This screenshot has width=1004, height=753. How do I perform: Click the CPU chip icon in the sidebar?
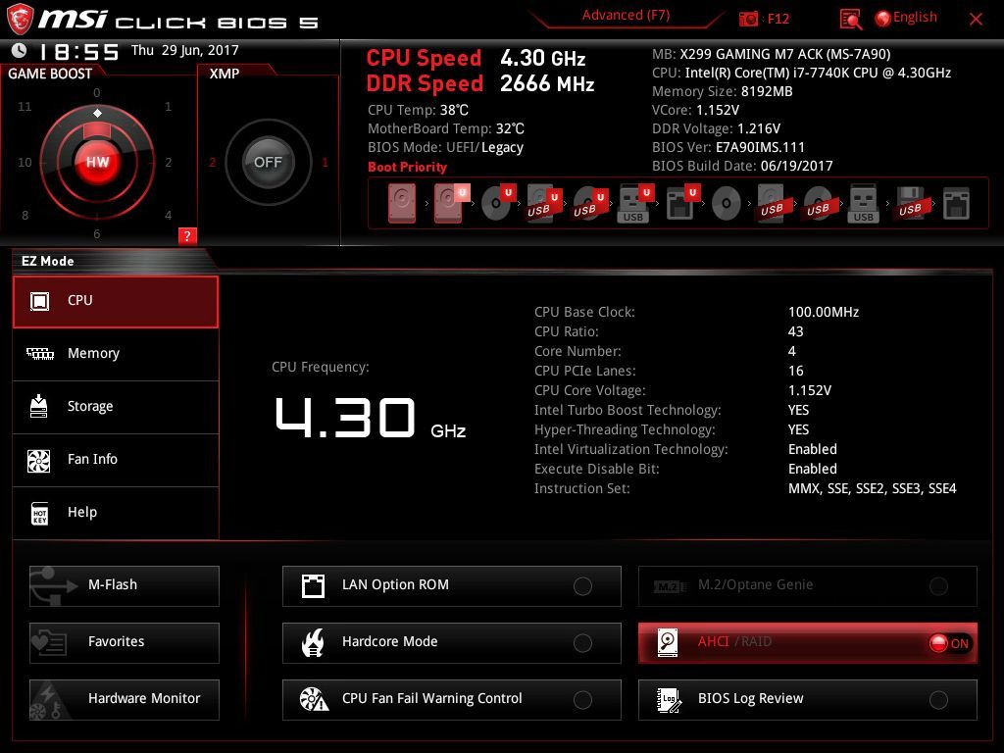[x=39, y=301]
